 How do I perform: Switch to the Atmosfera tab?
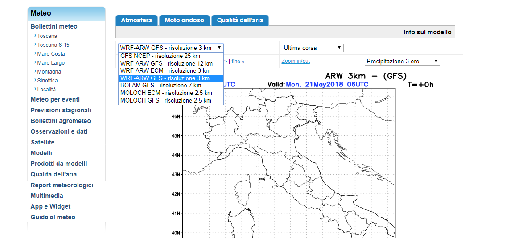(x=136, y=20)
